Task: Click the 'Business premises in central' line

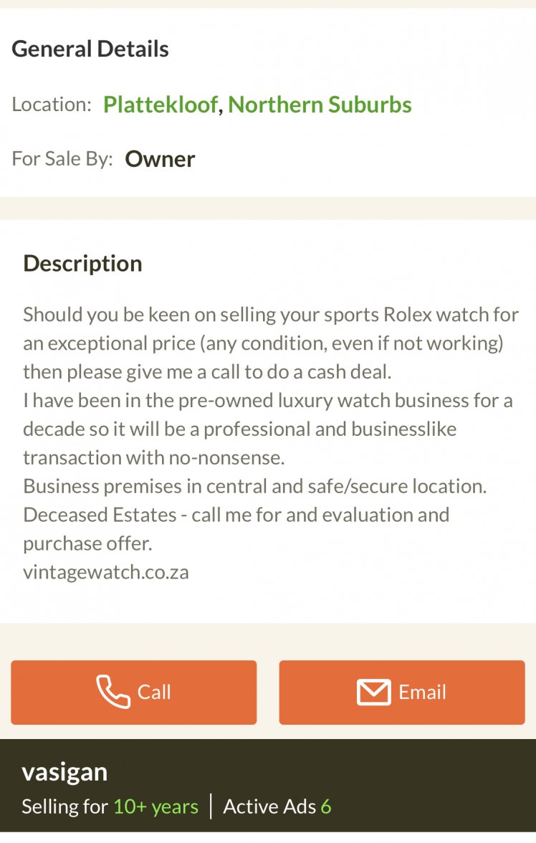Action: [254, 486]
